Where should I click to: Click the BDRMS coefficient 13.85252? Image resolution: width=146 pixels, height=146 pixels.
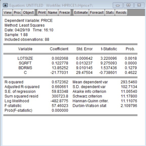pos(60,68)
